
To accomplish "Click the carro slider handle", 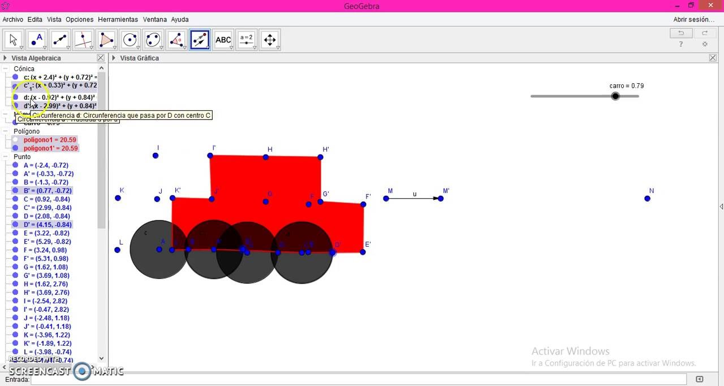I will 615,96.
